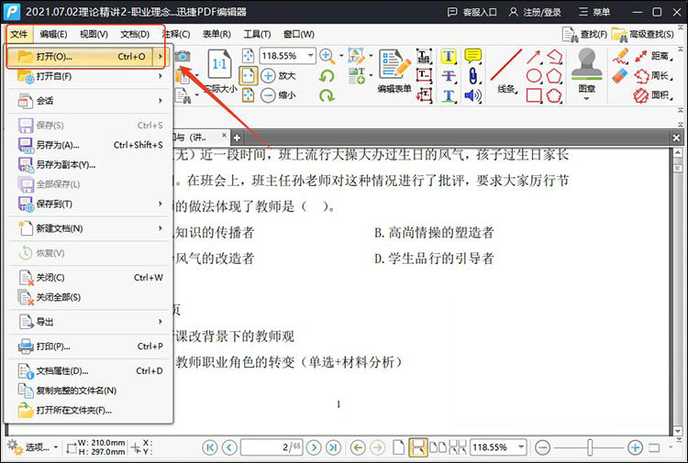The width and height of the screenshot is (688, 463).
Task: Attach a file with paperclip tool
Action: (472, 76)
